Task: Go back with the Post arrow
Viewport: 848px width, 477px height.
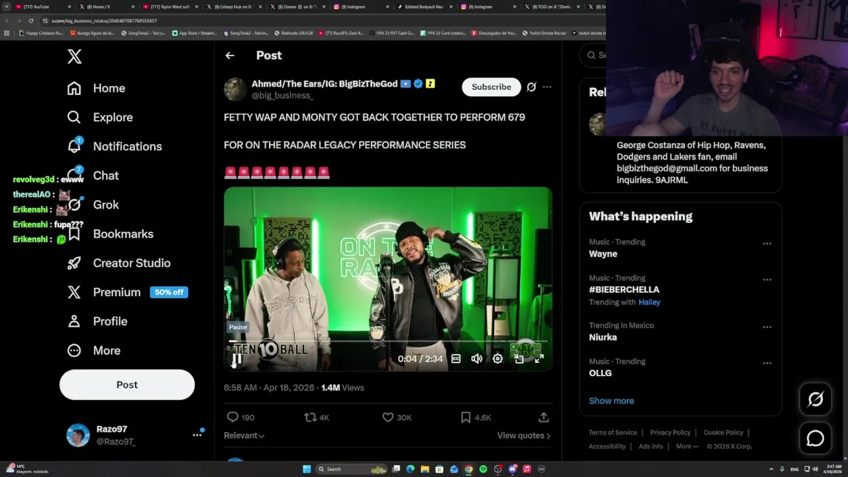Action: coord(230,56)
